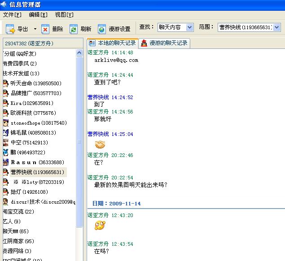Click the surprised face emoticon in chat
The height and width of the screenshot is (261, 285).
(100, 226)
